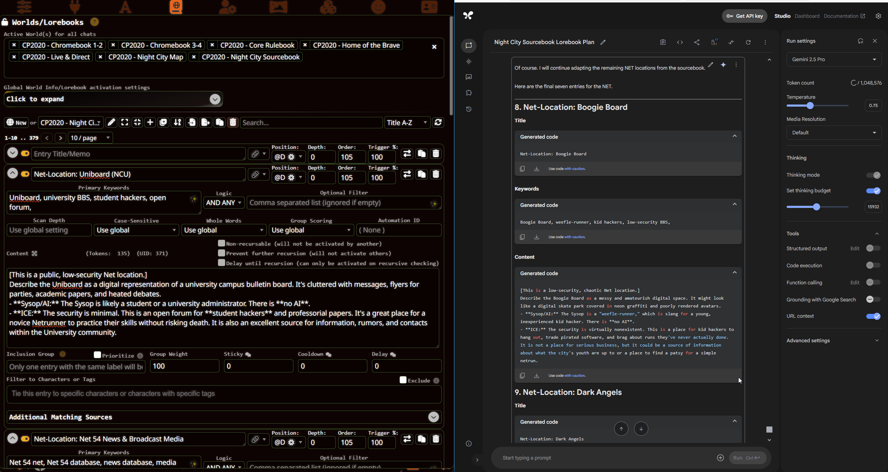Image resolution: width=888 pixels, height=472 pixels.
Task: Click the Get code icon in AI Studio header
Action: point(680,42)
